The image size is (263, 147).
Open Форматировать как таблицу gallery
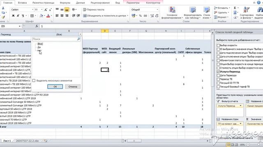coord(193,13)
